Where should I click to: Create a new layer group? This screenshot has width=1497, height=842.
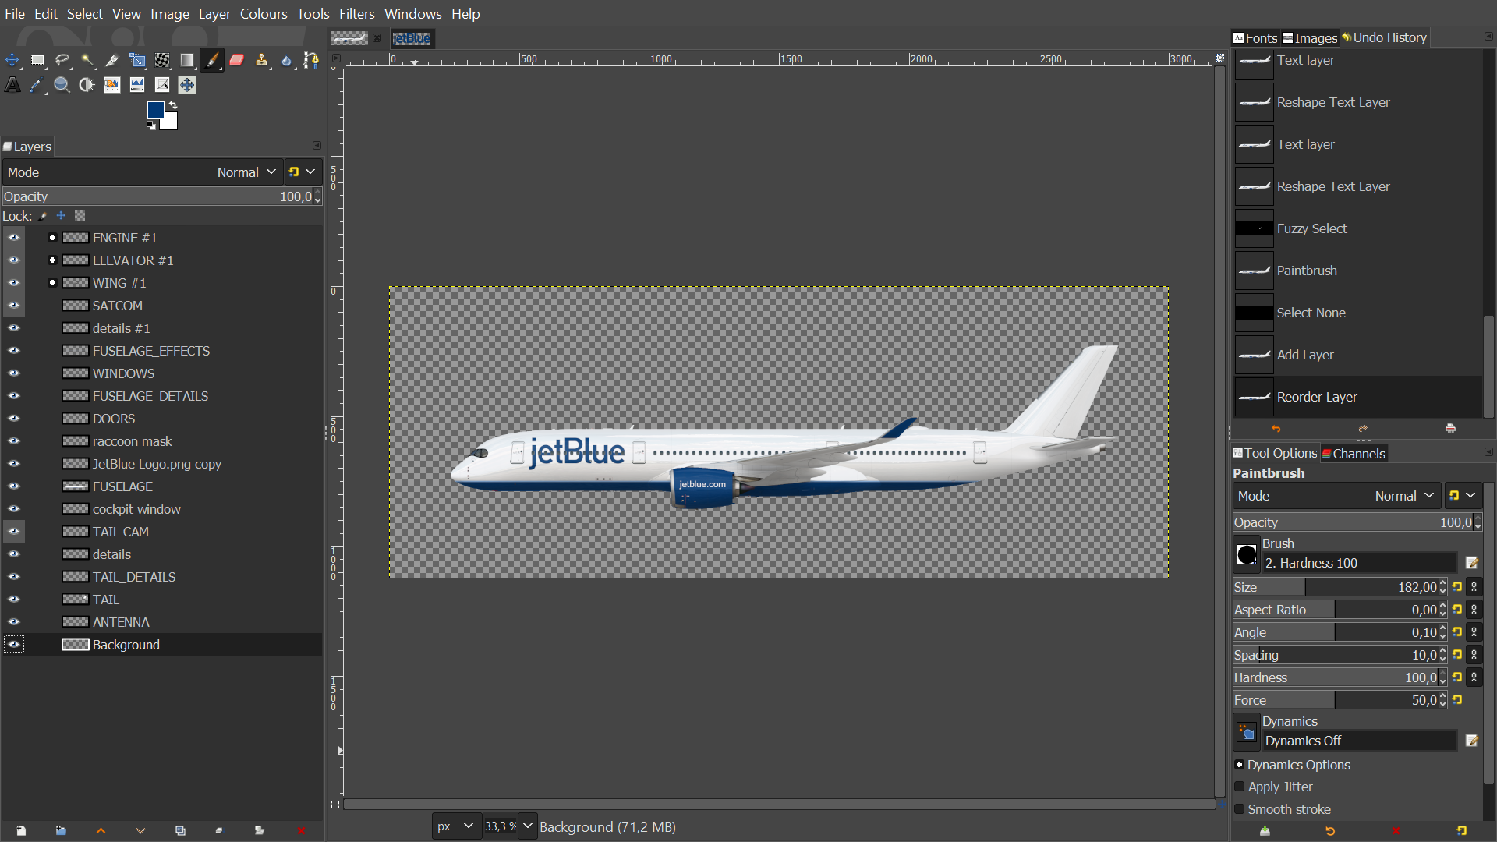pyautogui.click(x=61, y=830)
